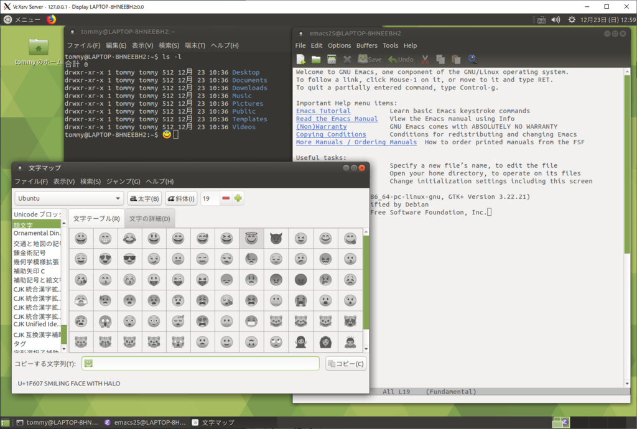Select the face with rolling eyes emoji
637x429 pixels.
276,342
